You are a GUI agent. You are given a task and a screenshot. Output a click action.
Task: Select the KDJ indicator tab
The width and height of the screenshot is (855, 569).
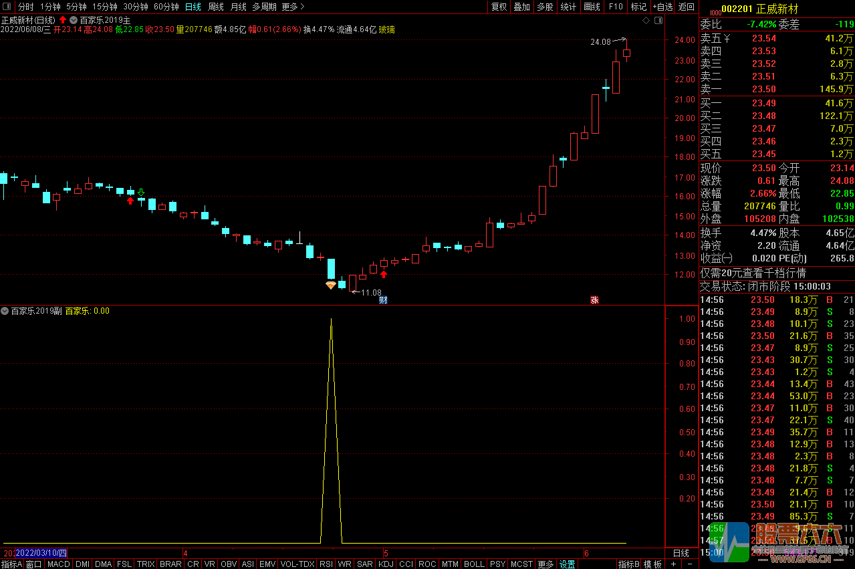tap(386, 564)
